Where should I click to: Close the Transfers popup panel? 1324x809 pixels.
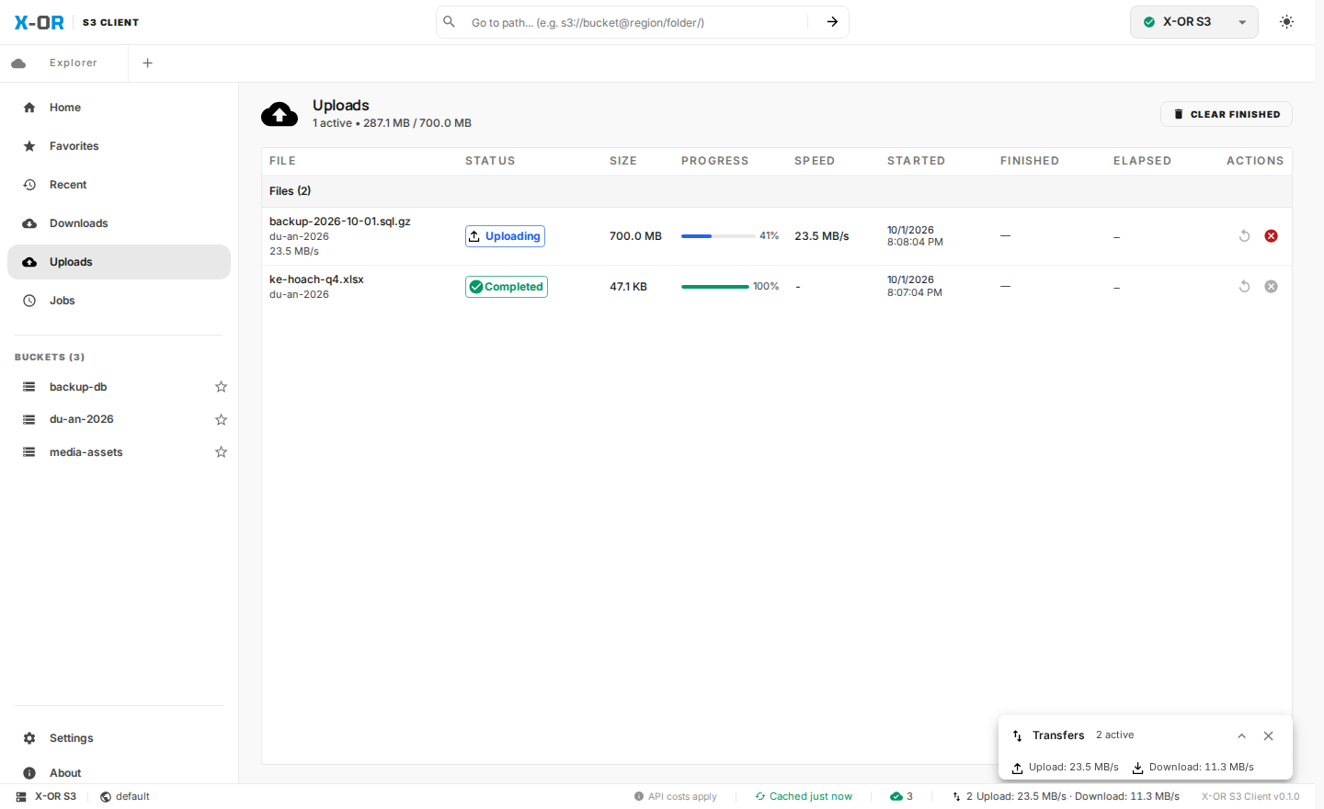pyautogui.click(x=1268, y=735)
